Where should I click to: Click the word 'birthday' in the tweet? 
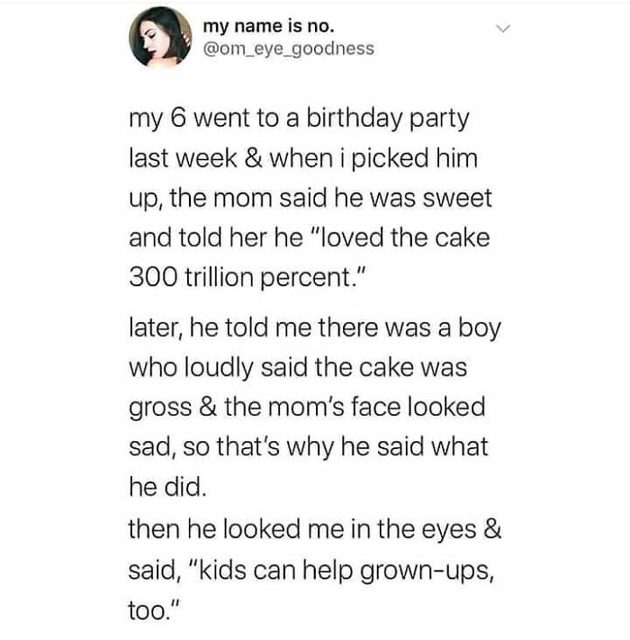point(355,119)
